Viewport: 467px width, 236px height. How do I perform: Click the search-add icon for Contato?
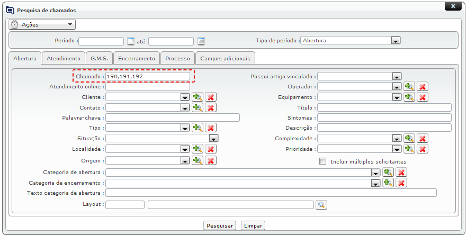(197, 107)
